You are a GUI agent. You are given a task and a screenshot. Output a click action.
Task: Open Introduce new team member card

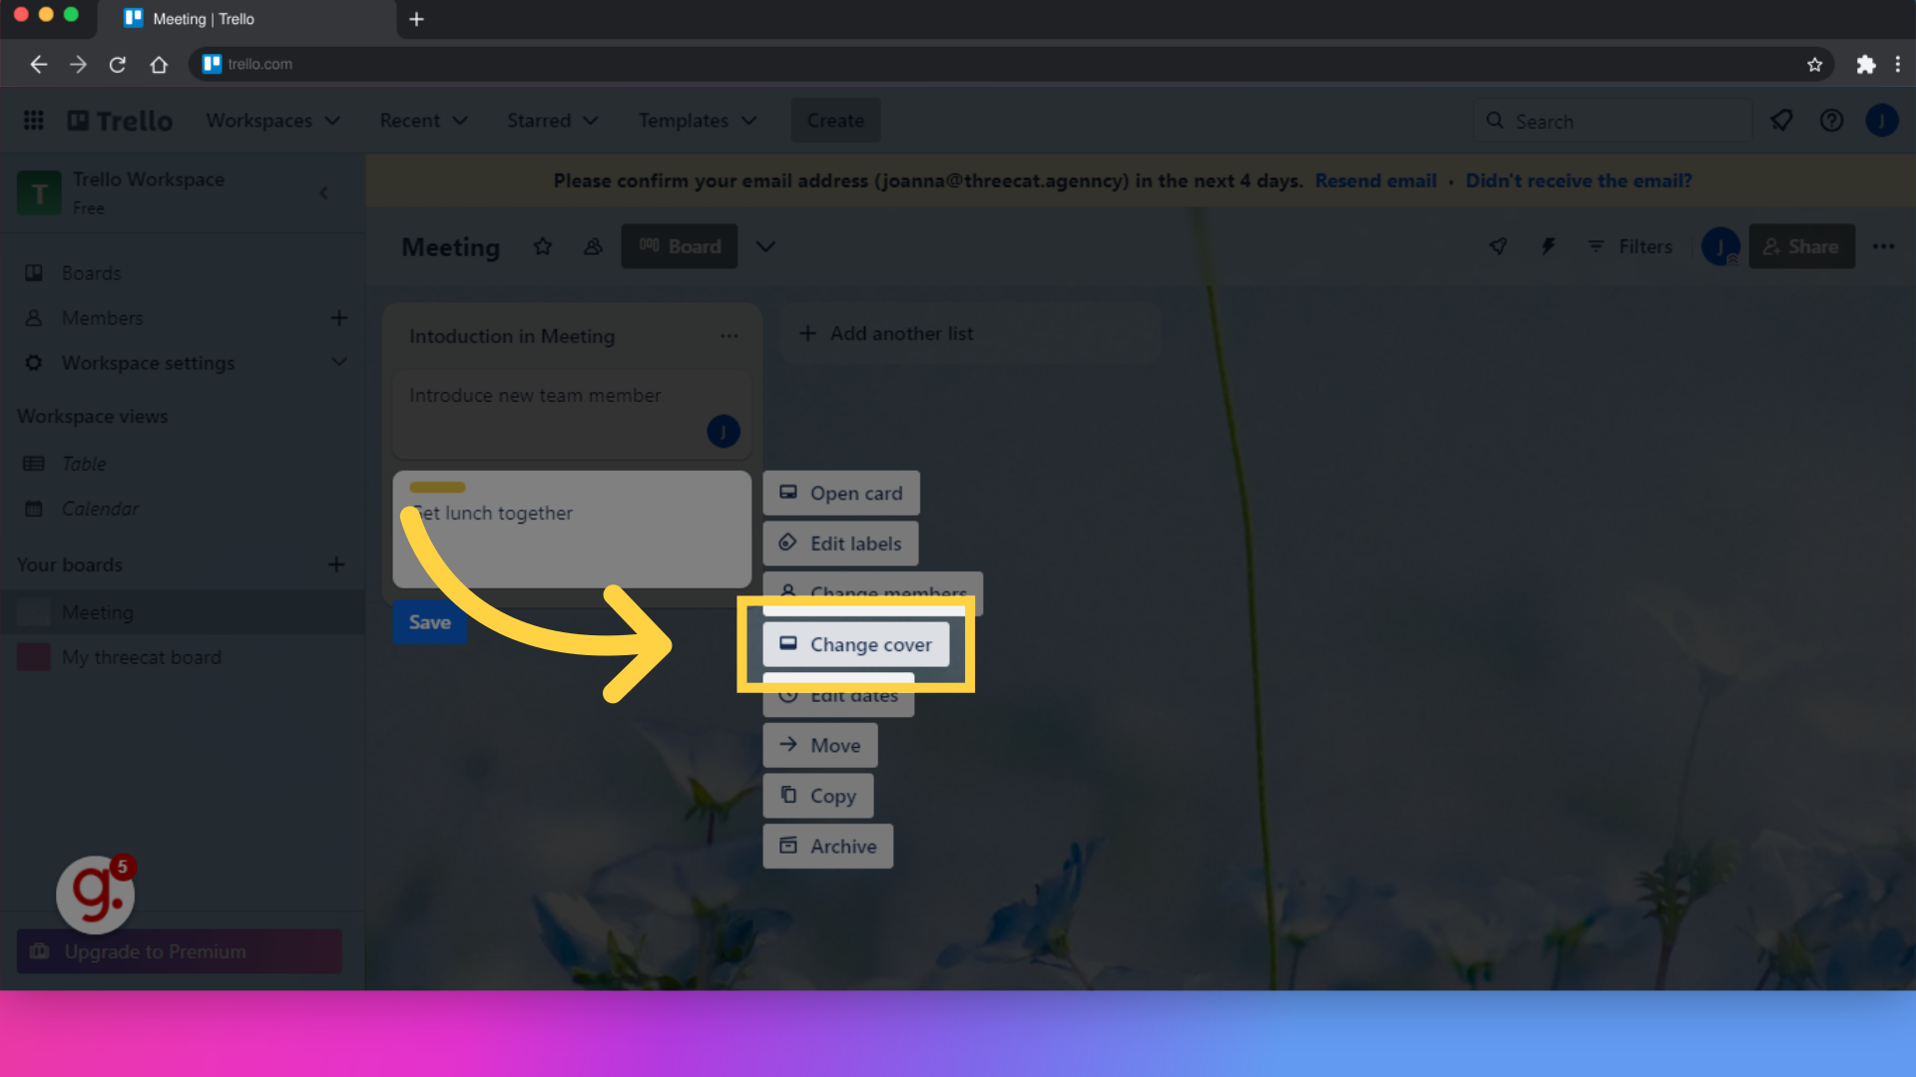point(572,415)
